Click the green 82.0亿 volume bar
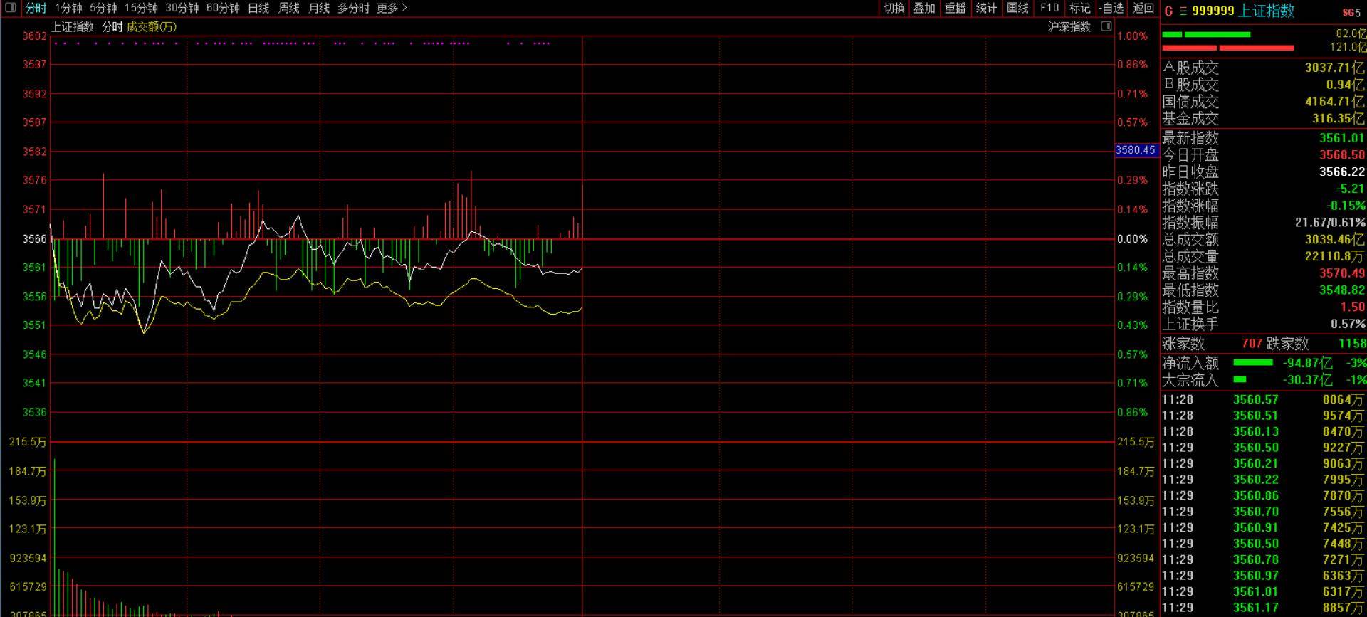The width and height of the screenshot is (1367, 617). coord(1206,34)
